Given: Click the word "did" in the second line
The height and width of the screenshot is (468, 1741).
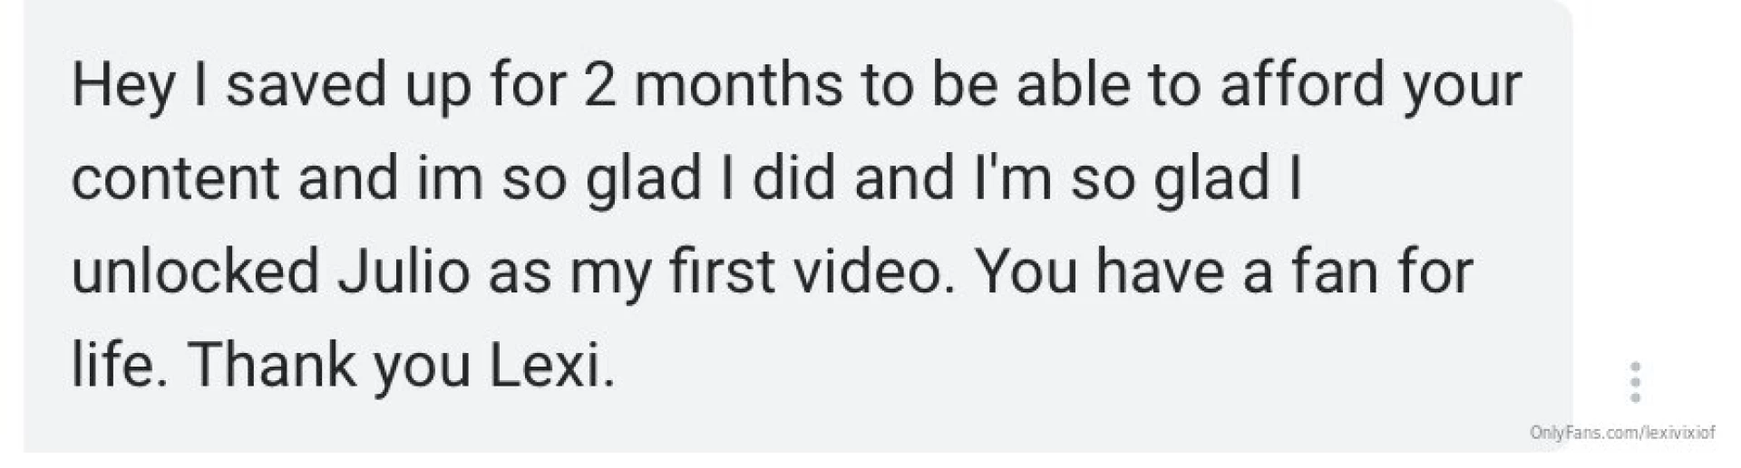Looking at the screenshot, I should [x=793, y=178].
